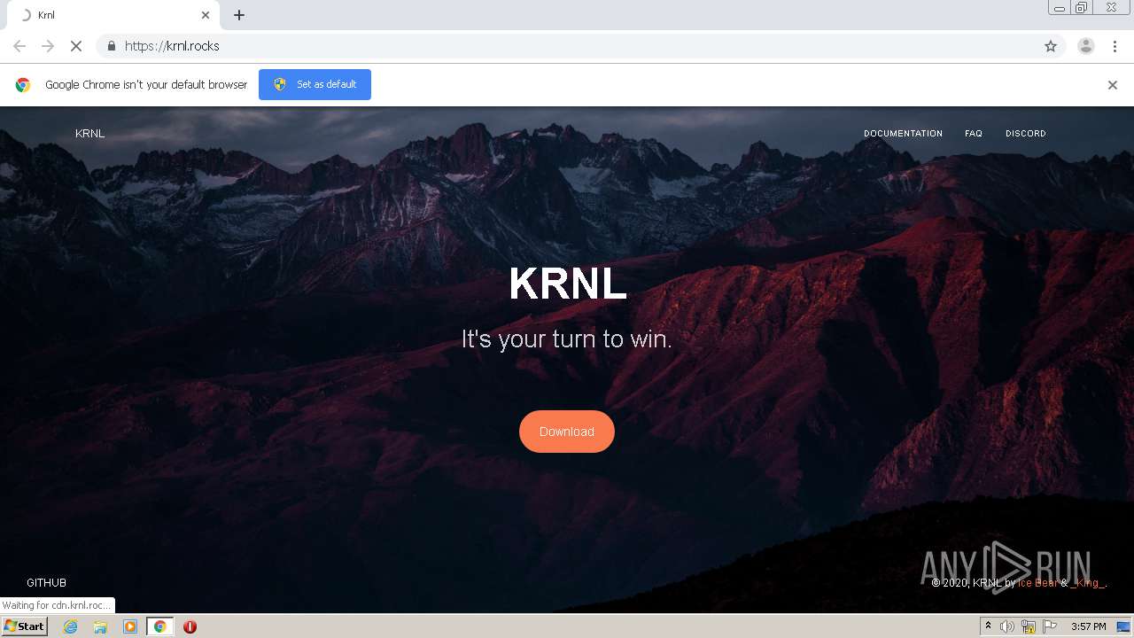Click the Chrome logo in infobar
Screen dimensions: 1134x638
coord(23,85)
